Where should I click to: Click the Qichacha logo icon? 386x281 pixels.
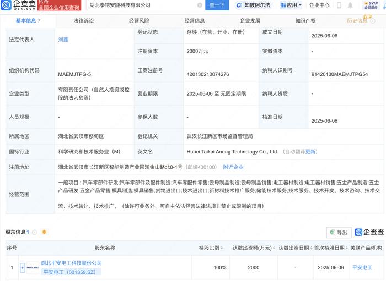pos(6,5)
